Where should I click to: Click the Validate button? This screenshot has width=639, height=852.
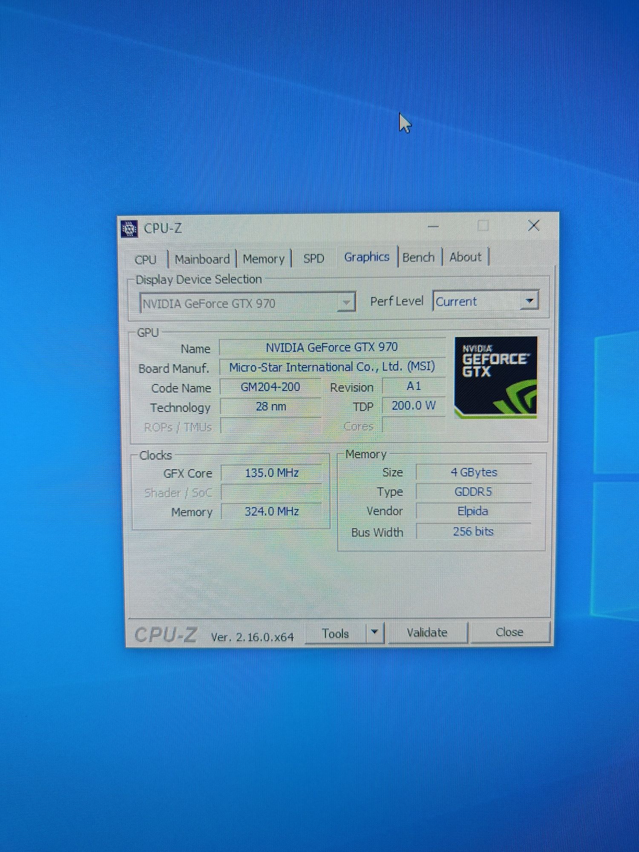[x=427, y=633]
